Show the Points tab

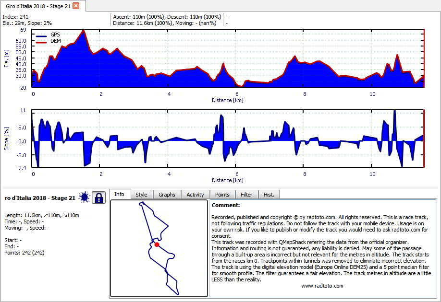[222, 195]
